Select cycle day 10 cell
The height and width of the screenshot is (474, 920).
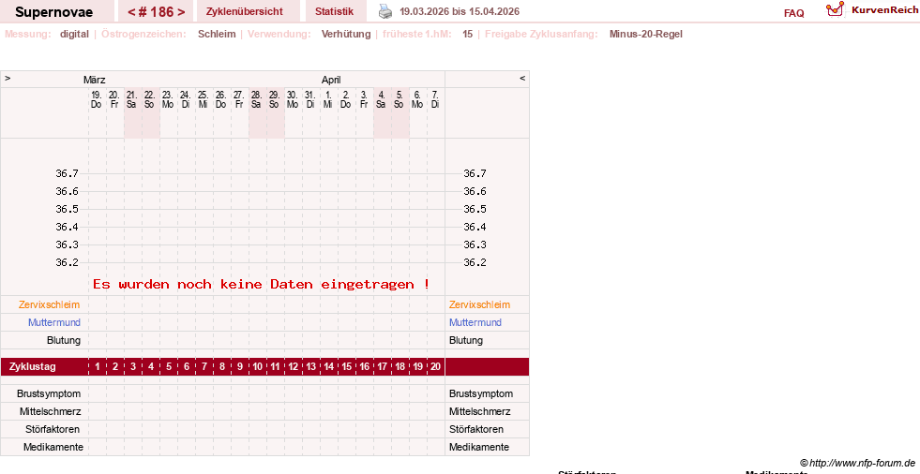click(x=258, y=367)
